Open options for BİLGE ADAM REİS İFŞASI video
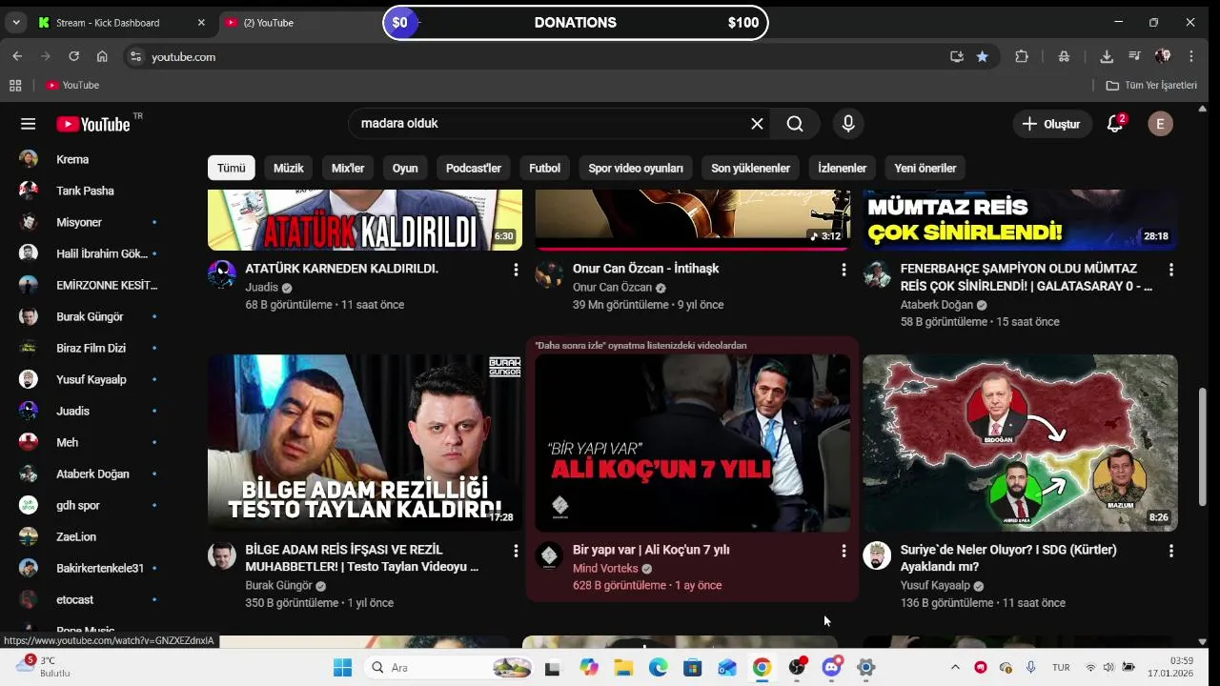 click(516, 551)
